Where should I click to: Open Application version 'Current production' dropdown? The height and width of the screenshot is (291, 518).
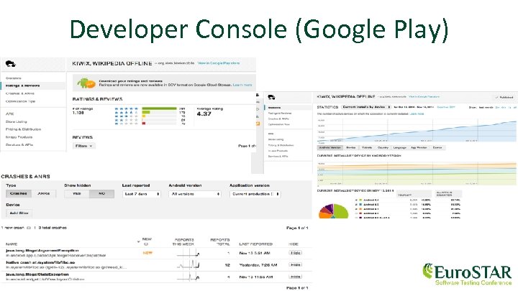point(255,194)
